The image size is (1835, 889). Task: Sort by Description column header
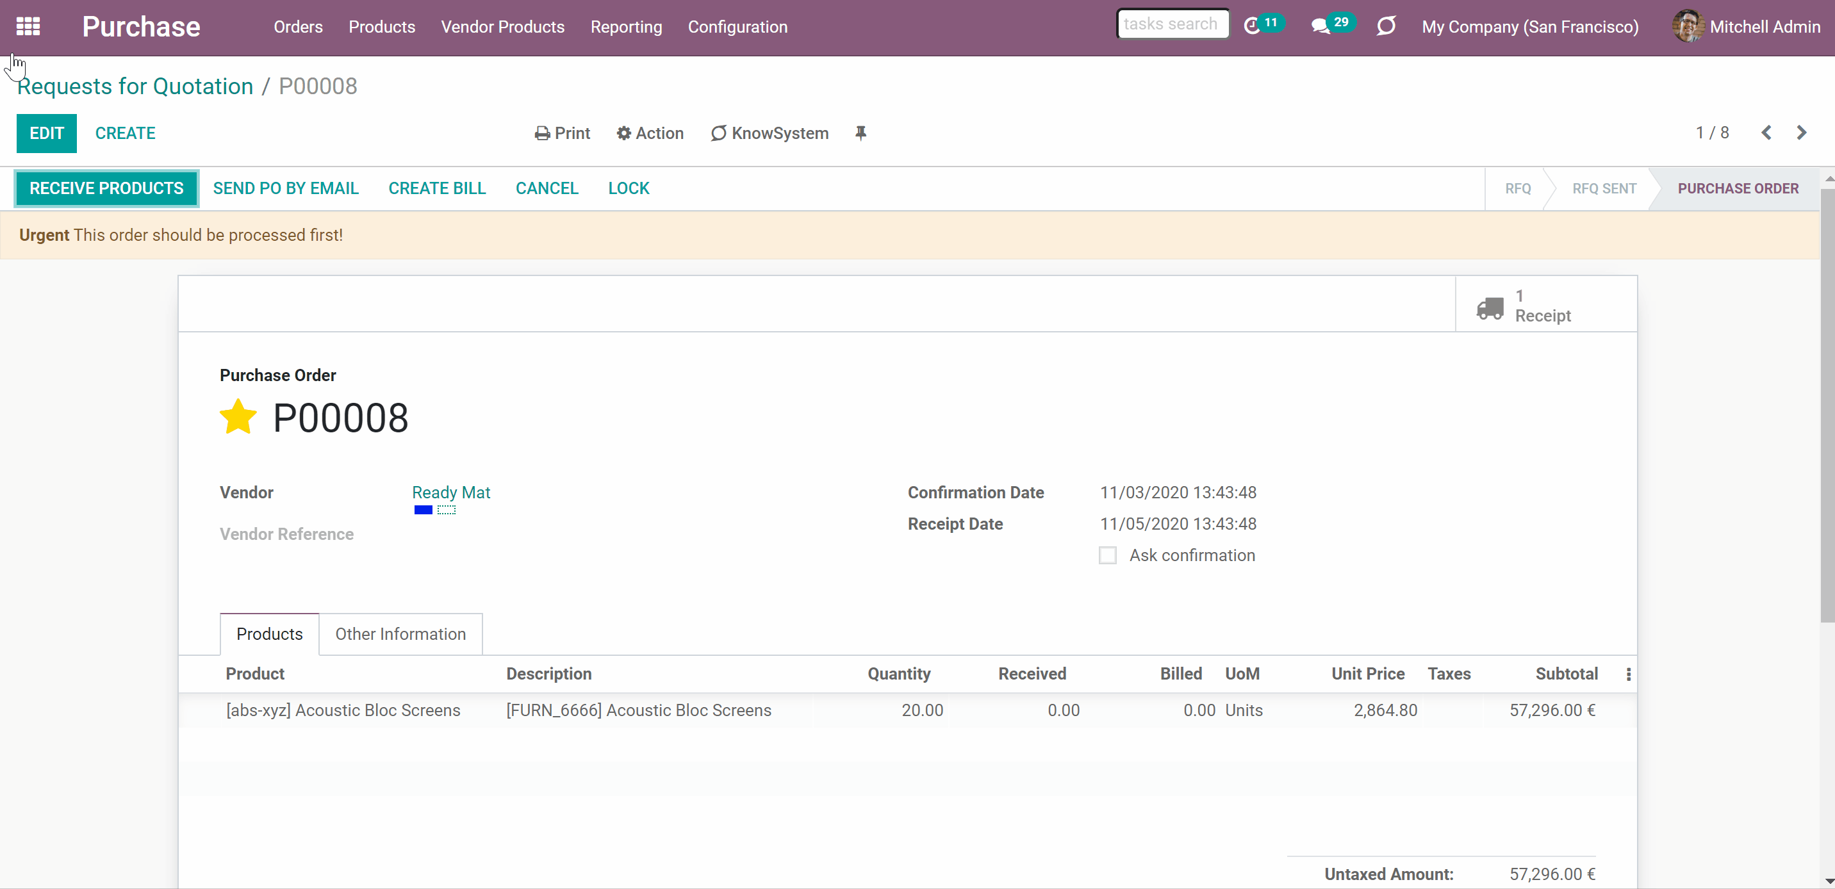(548, 674)
